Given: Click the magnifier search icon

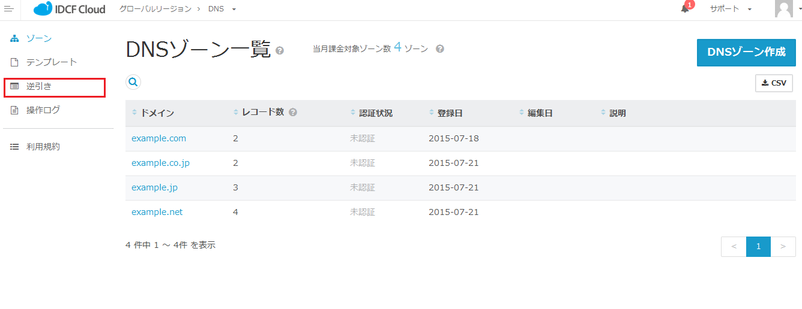Looking at the screenshot, I should [x=133, y=82].
